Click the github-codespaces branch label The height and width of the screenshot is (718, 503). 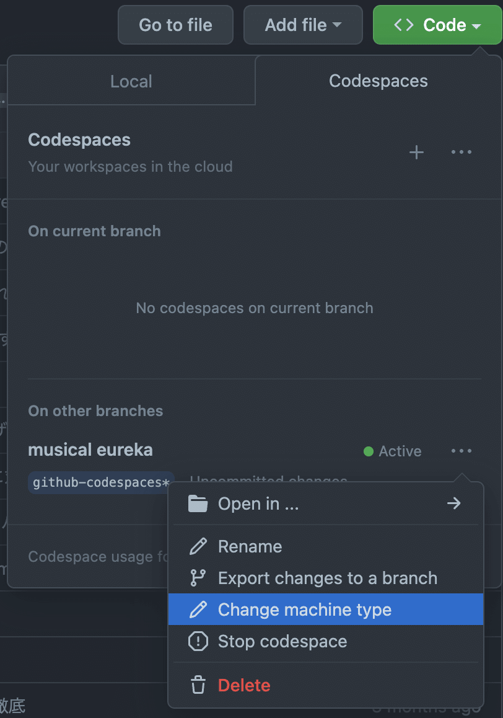[x=101, y=482]
